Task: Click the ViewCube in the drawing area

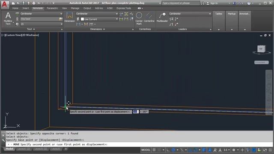Action: [261, 49]
